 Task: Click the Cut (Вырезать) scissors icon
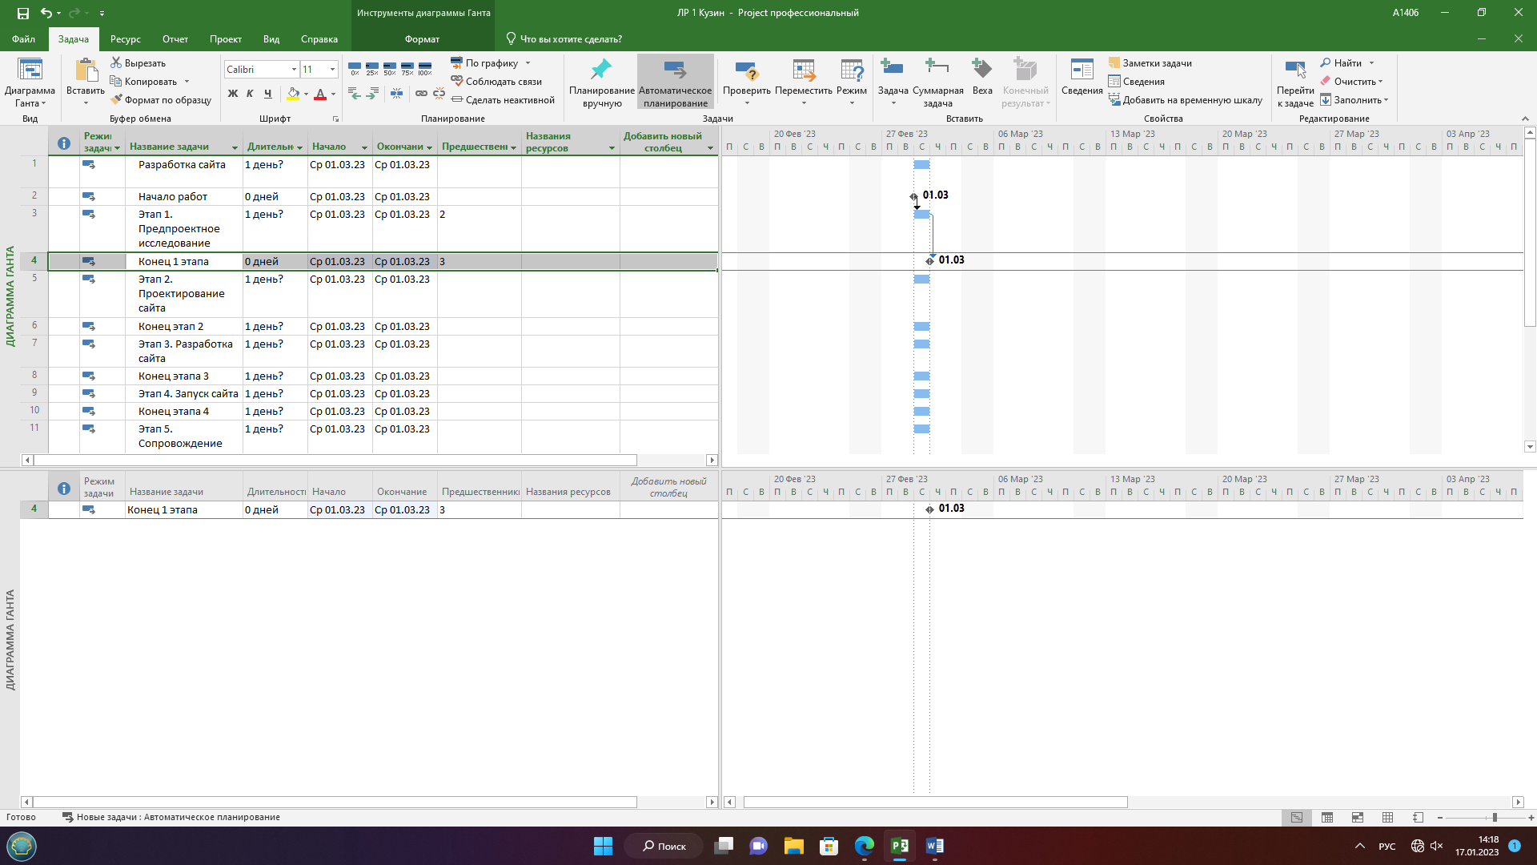[116, 62]
